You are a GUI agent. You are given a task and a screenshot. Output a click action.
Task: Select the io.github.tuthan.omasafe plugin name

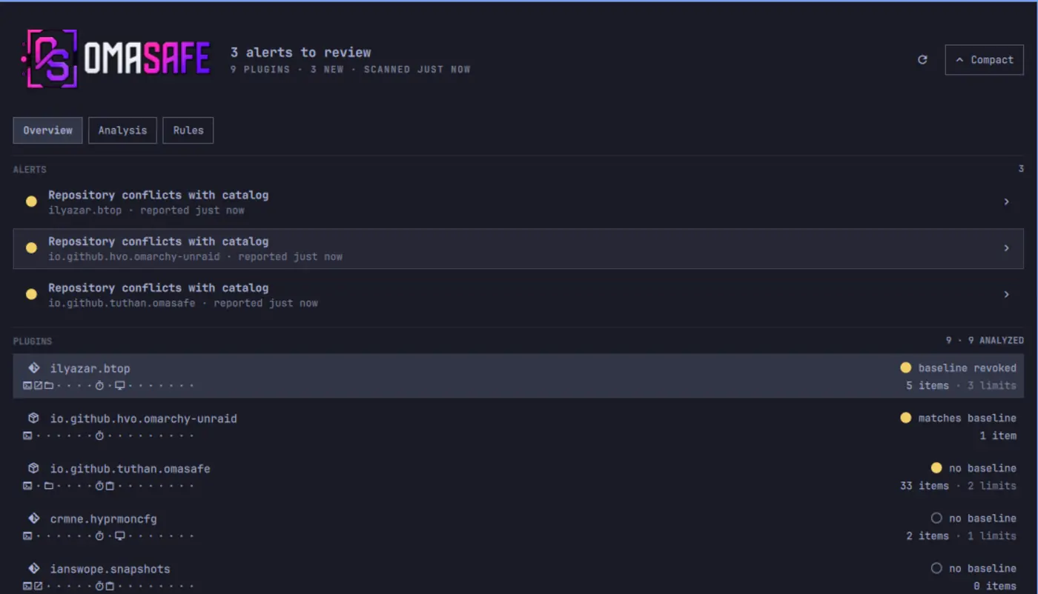130,469
